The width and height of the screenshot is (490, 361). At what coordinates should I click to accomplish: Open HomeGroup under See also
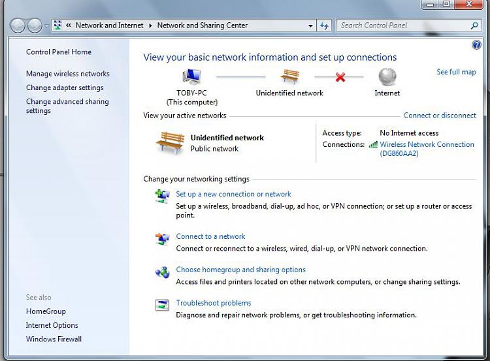click(46, 311)
